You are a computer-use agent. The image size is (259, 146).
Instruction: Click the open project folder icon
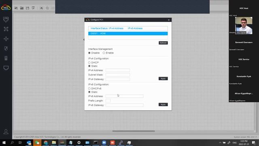click(x=22, y=8)
